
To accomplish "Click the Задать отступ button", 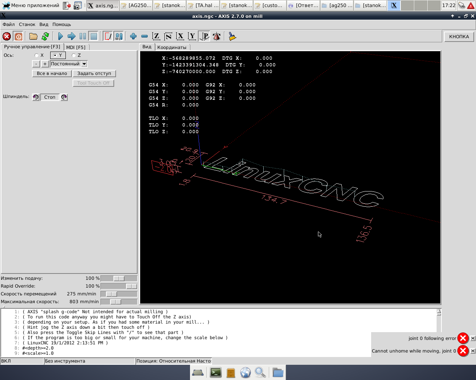I will [x=94, y=73].
